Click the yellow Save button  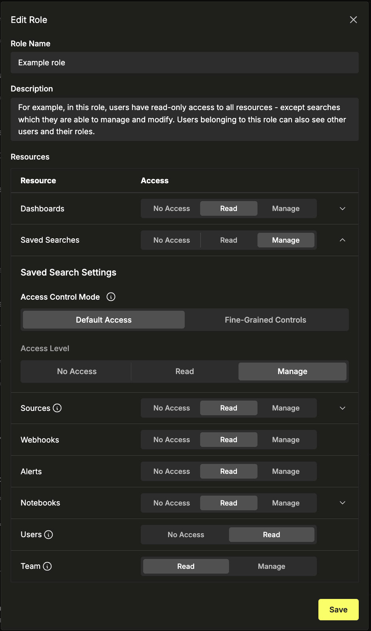tap(338, 610)
